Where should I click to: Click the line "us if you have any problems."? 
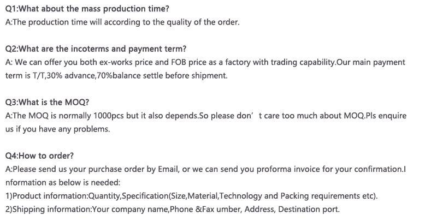coord(57,129)
